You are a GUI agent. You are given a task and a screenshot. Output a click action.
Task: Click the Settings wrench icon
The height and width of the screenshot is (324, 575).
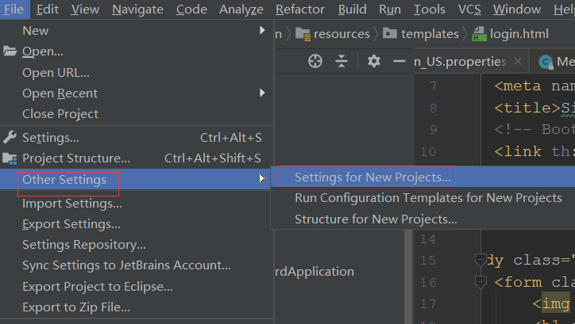(x=10, y=137)
